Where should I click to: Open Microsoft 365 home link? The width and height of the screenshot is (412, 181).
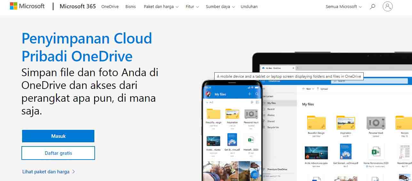point(78,6)
